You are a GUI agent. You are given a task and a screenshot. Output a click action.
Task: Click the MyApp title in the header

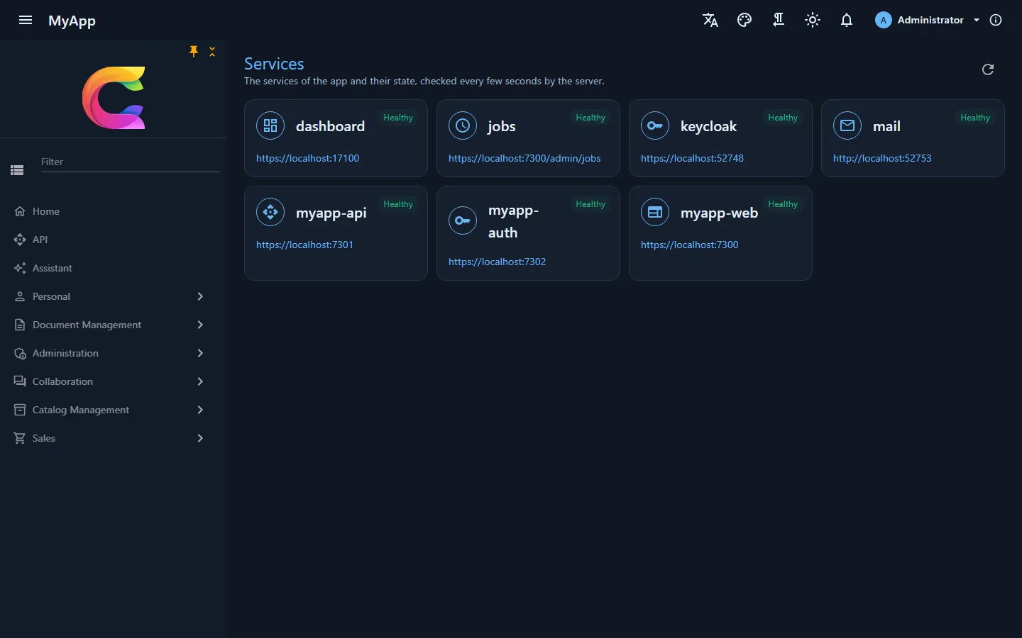(72, 21)
